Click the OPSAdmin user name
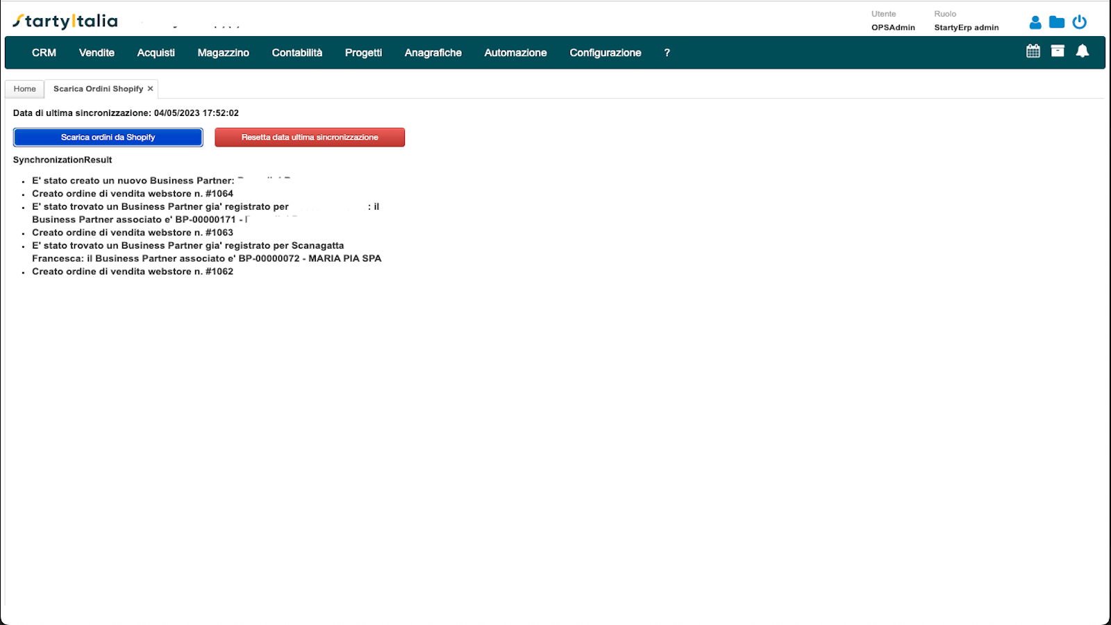 pyautogui.click(x=893, y=28)
